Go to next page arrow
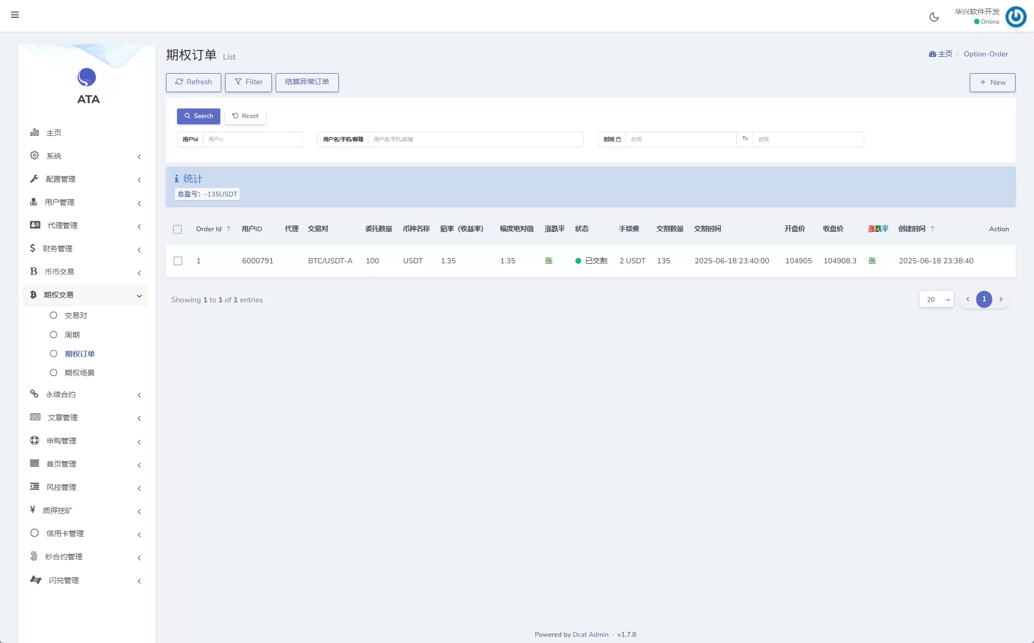The height and width of the screenshot is (643, 1034). [1001, 299]
